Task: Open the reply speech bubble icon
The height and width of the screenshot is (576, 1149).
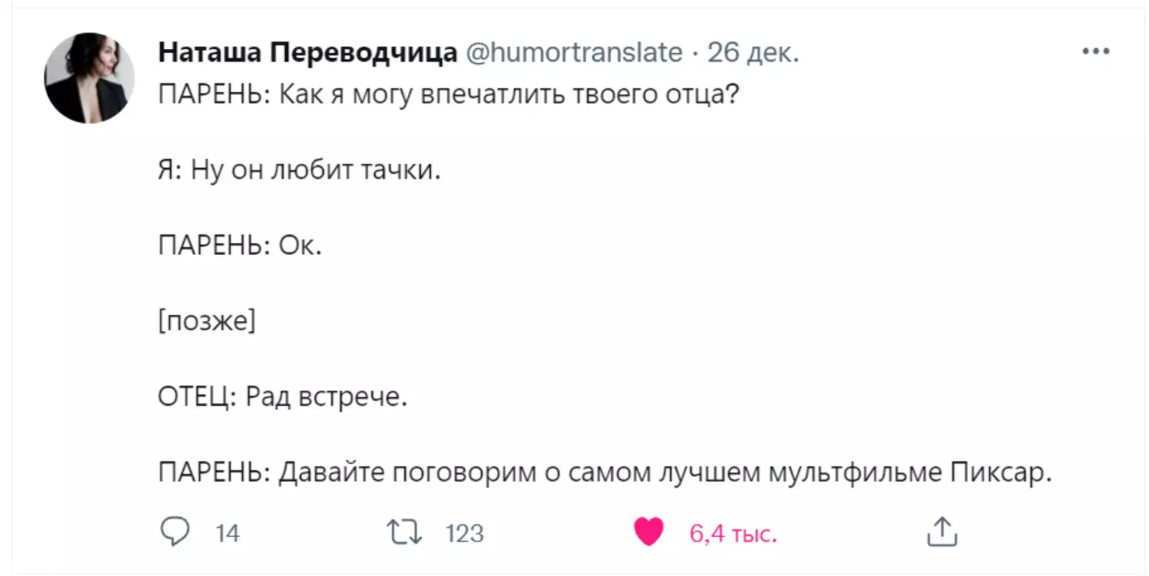Action: (x=175, y=532)
